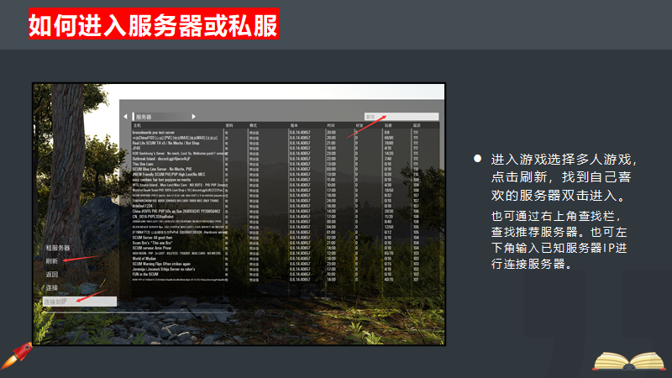672x378 pixels.
Task: Select 'FUN in the SCUM' server
Action: pos(285,275)
